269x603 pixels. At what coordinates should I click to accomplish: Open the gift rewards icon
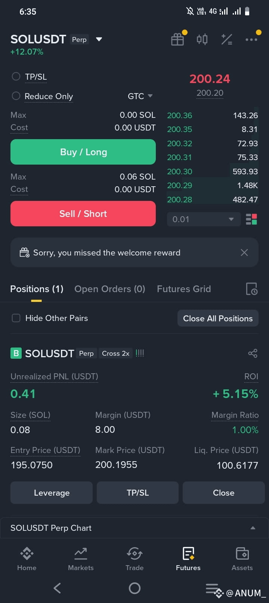177,39
